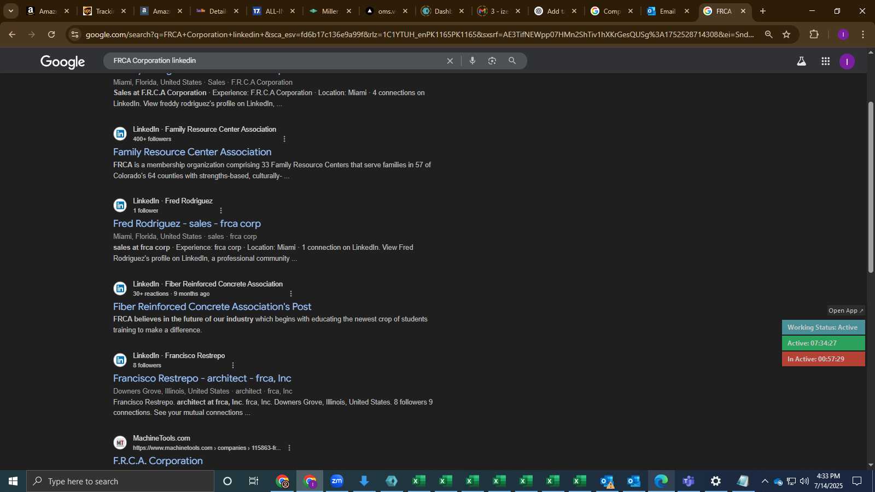Switch to the ALL-IN tab
Viewport: 875px width, 492px height.
(274, 11)
